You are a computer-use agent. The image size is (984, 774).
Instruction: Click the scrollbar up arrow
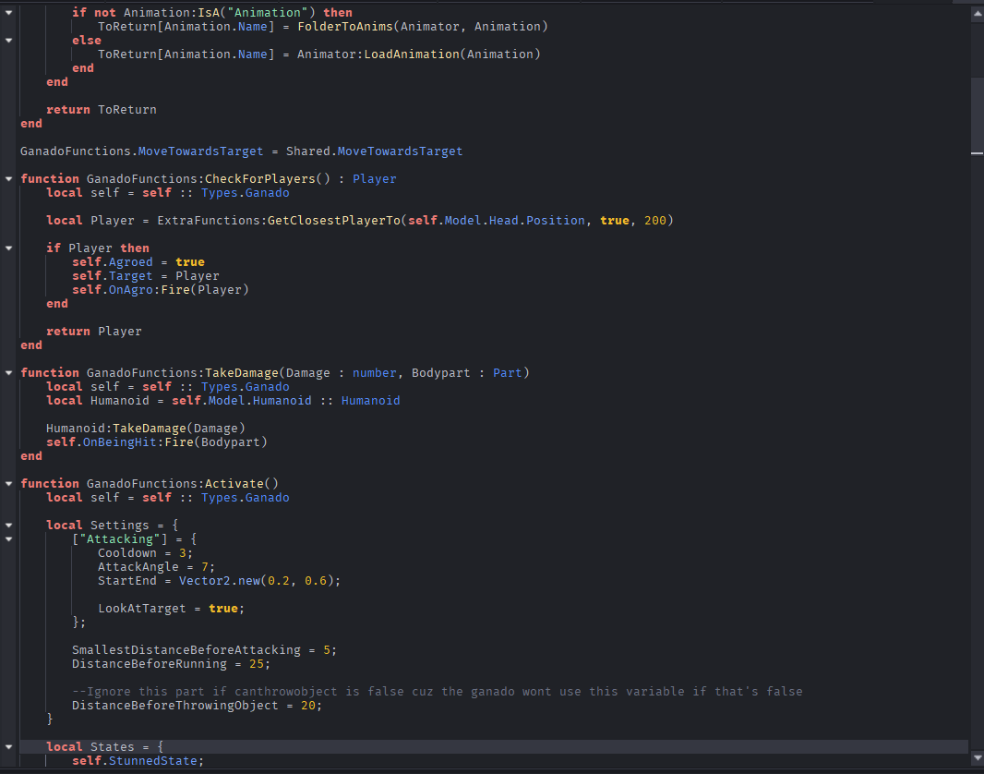[978, 14]
